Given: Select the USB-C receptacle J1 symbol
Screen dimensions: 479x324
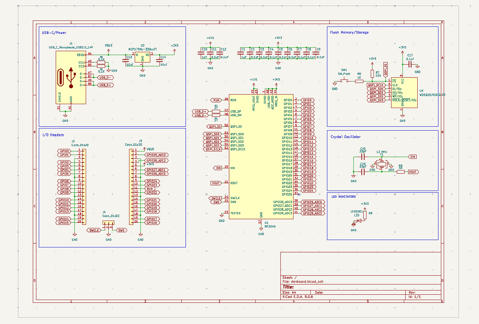Looking at the screenshot, I should tap(71, 78).
